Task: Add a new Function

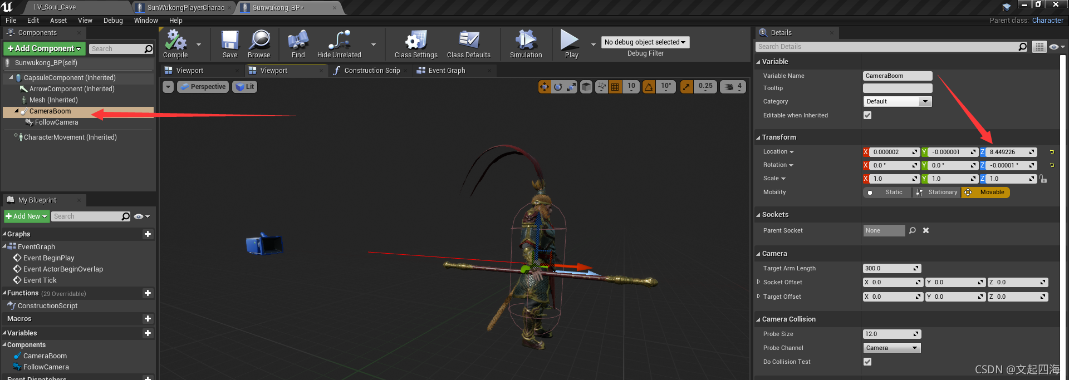Action: point(148,293)
